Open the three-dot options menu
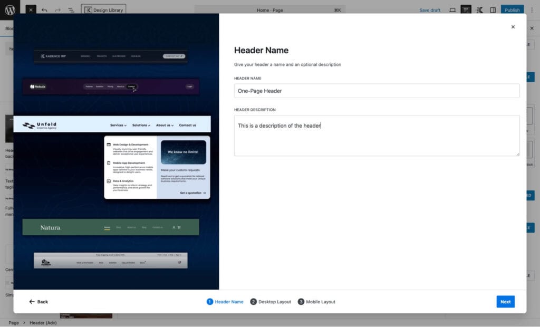This screenshot has height=327, width=540. (x=532, y=10)
